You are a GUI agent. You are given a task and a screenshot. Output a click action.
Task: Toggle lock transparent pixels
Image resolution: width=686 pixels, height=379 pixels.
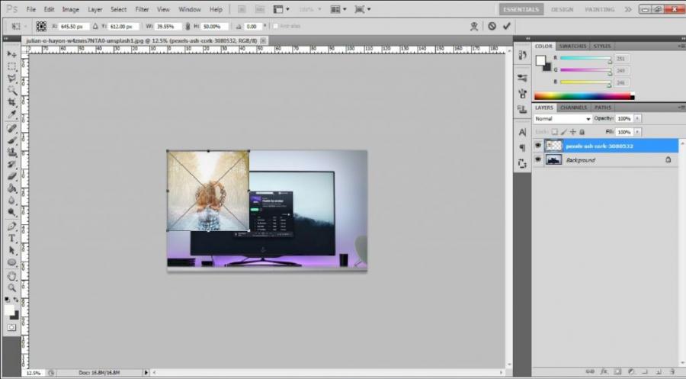(x=554, y=132)
